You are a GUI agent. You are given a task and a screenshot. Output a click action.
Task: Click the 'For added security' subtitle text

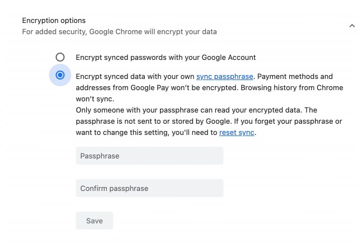pos(53,32)
